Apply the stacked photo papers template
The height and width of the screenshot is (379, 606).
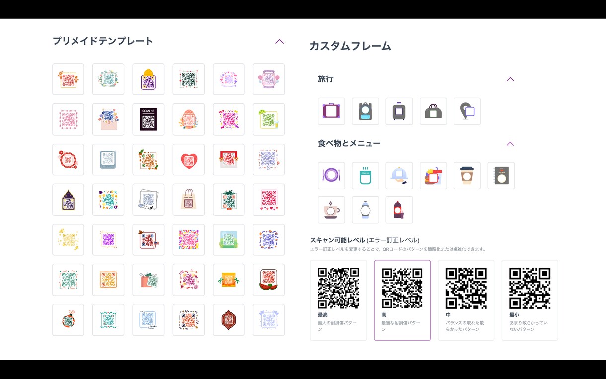point(149,200)
